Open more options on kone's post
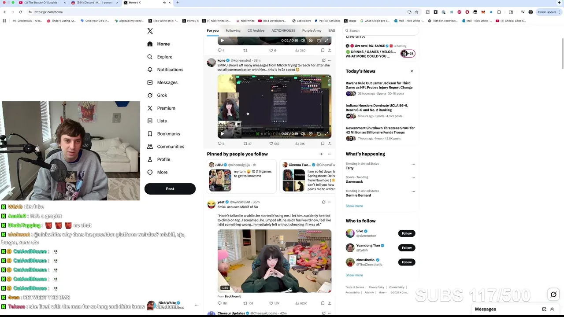 pyautogui.click(x=329, y=60)
